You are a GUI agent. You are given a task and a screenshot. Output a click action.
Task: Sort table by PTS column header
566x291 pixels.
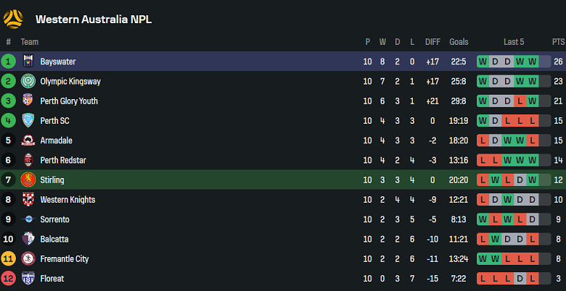click(x=558, y=42)
